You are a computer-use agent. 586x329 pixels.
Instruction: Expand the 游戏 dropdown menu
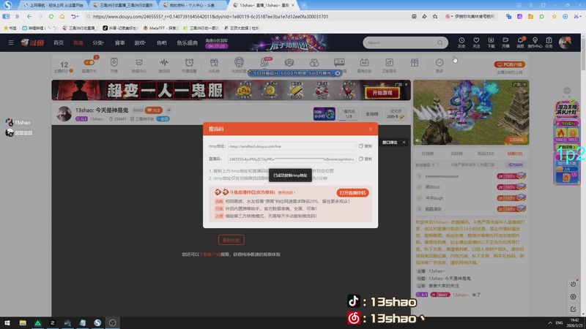[140, 43]
